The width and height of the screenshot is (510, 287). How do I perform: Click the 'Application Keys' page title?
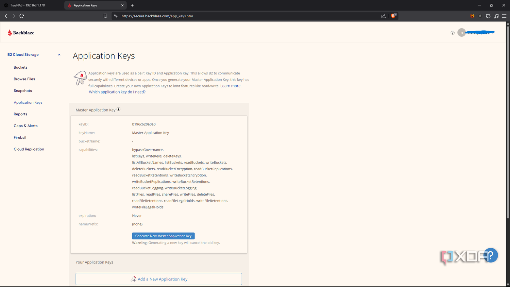[104, 56]
